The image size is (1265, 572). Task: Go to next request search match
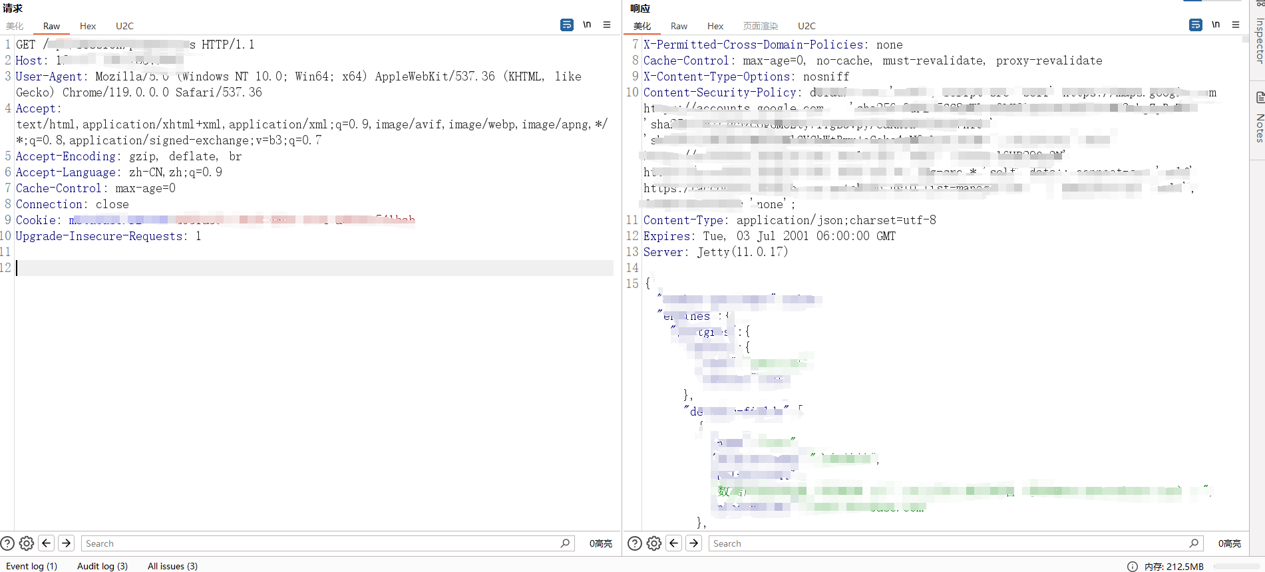click(67, 543)
